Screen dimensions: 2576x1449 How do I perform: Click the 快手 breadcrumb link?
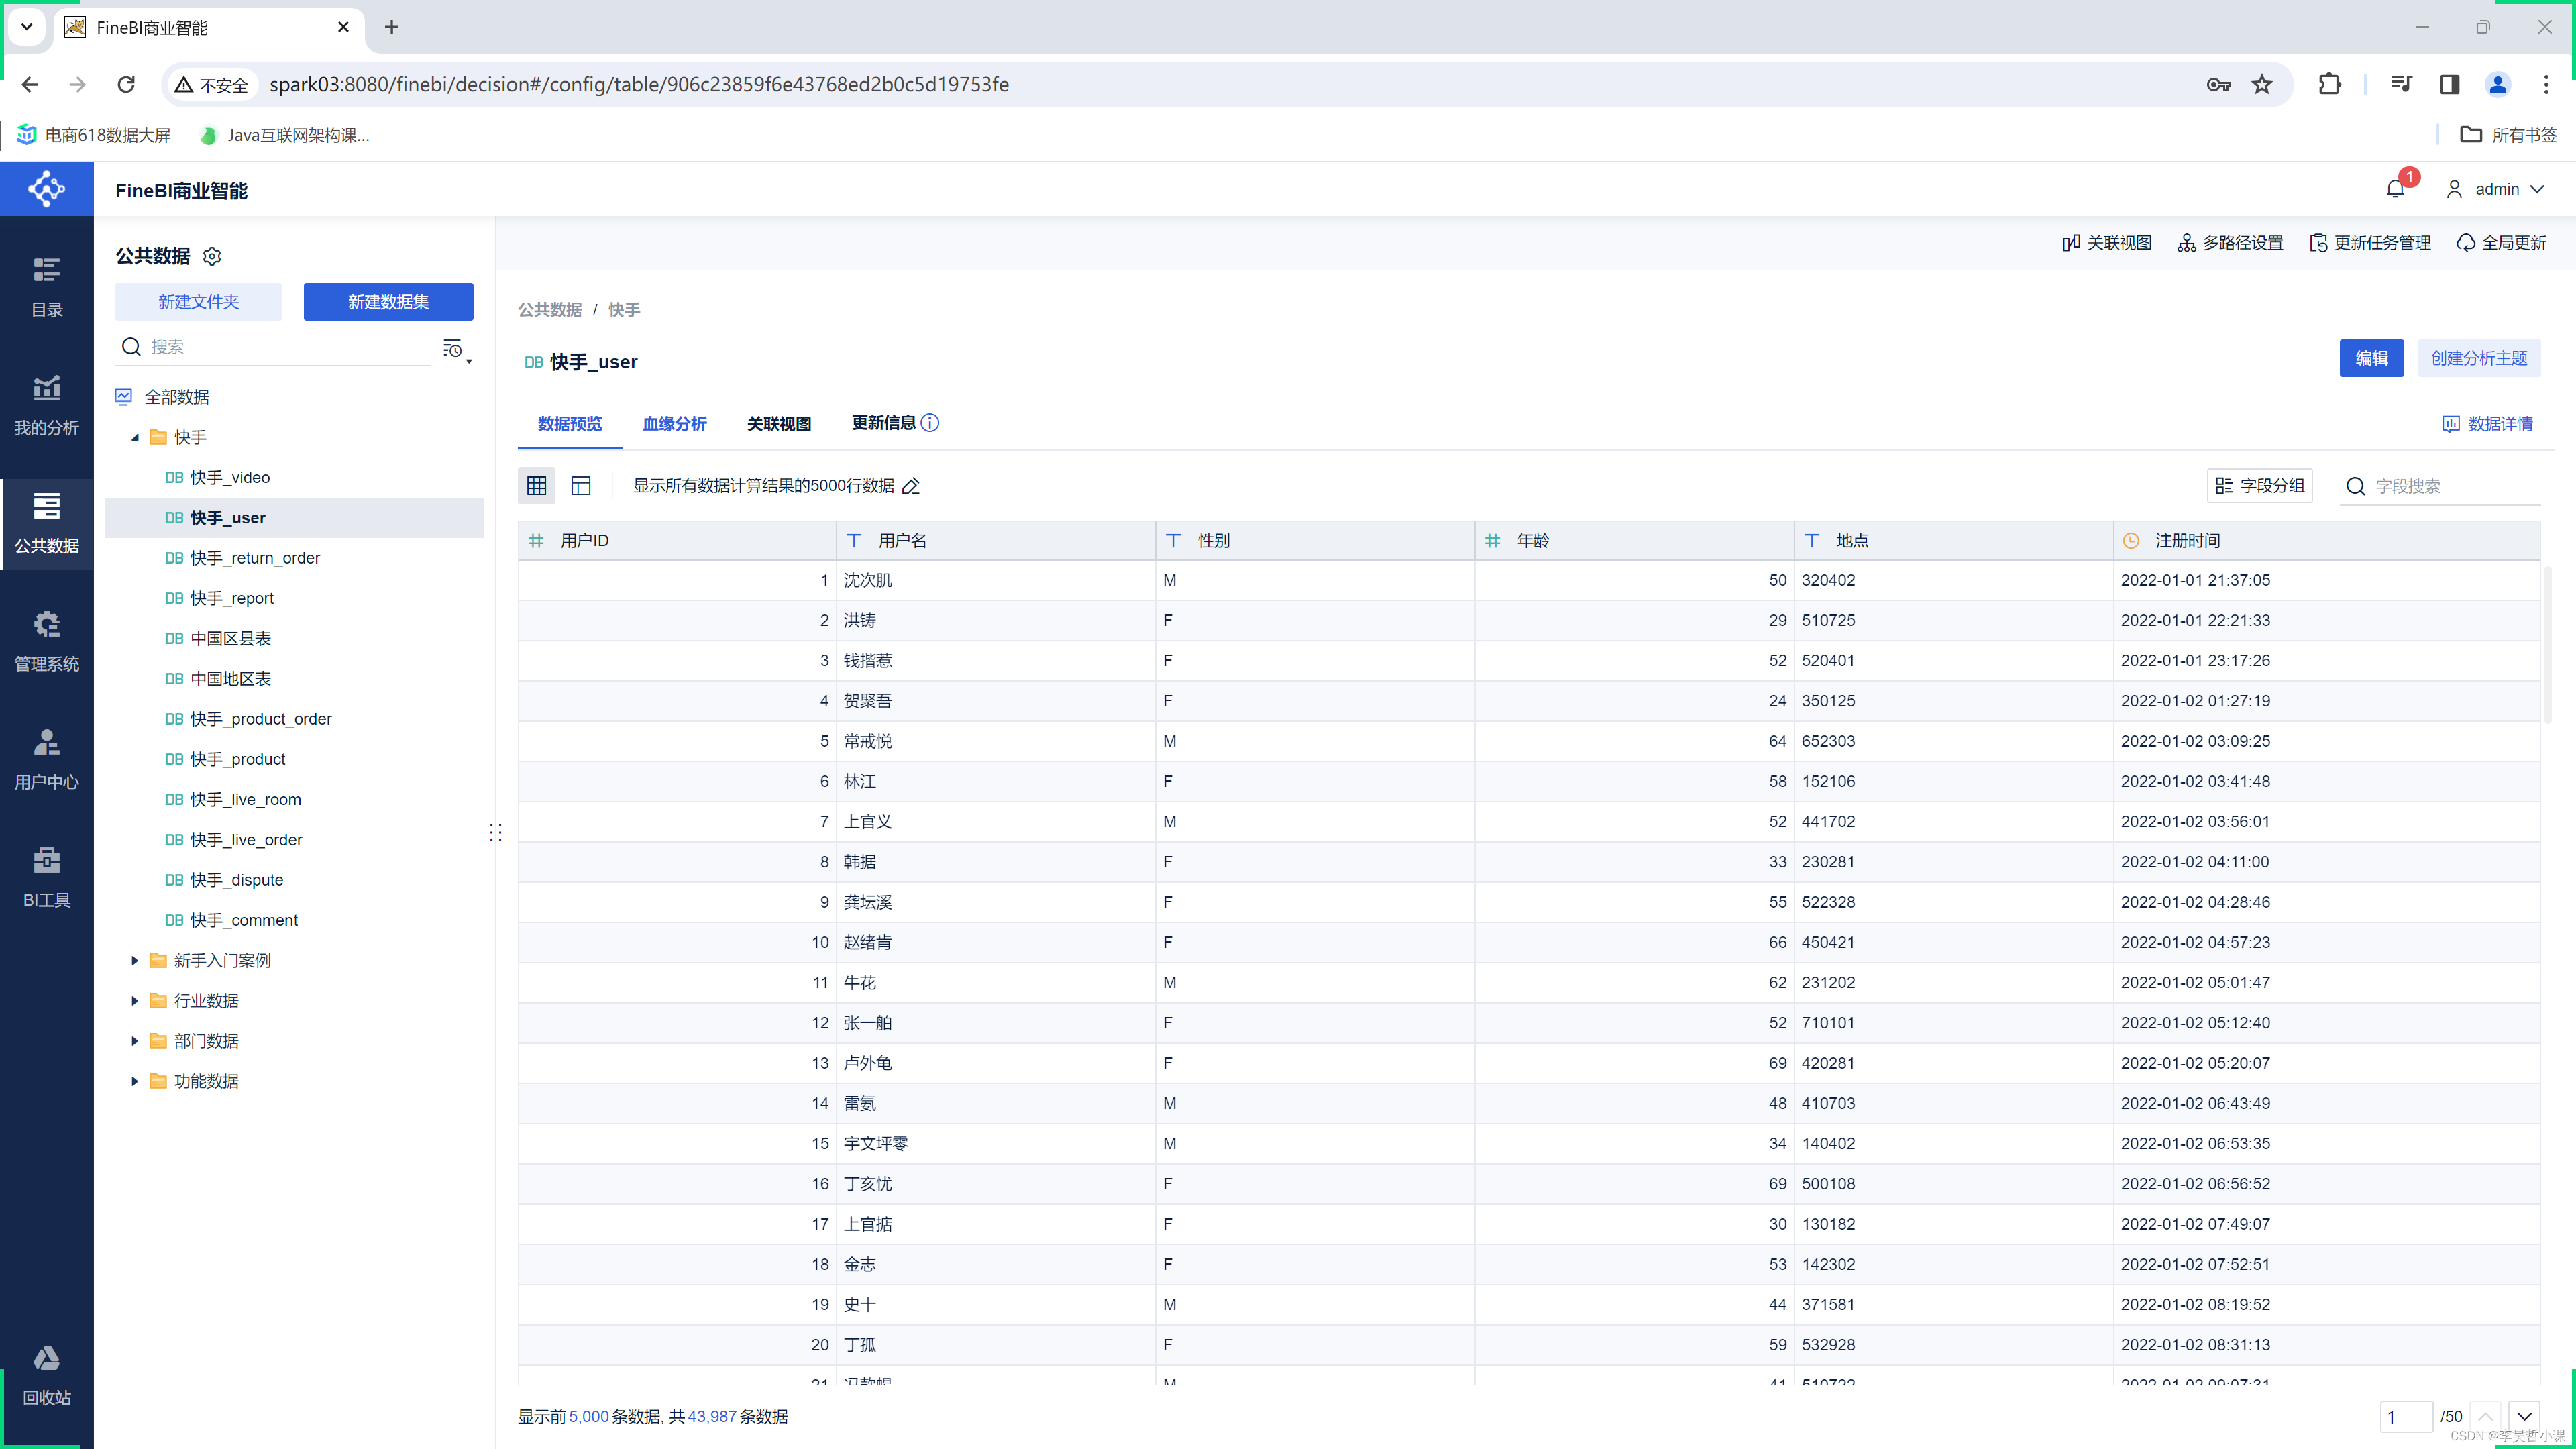point(624,310)
